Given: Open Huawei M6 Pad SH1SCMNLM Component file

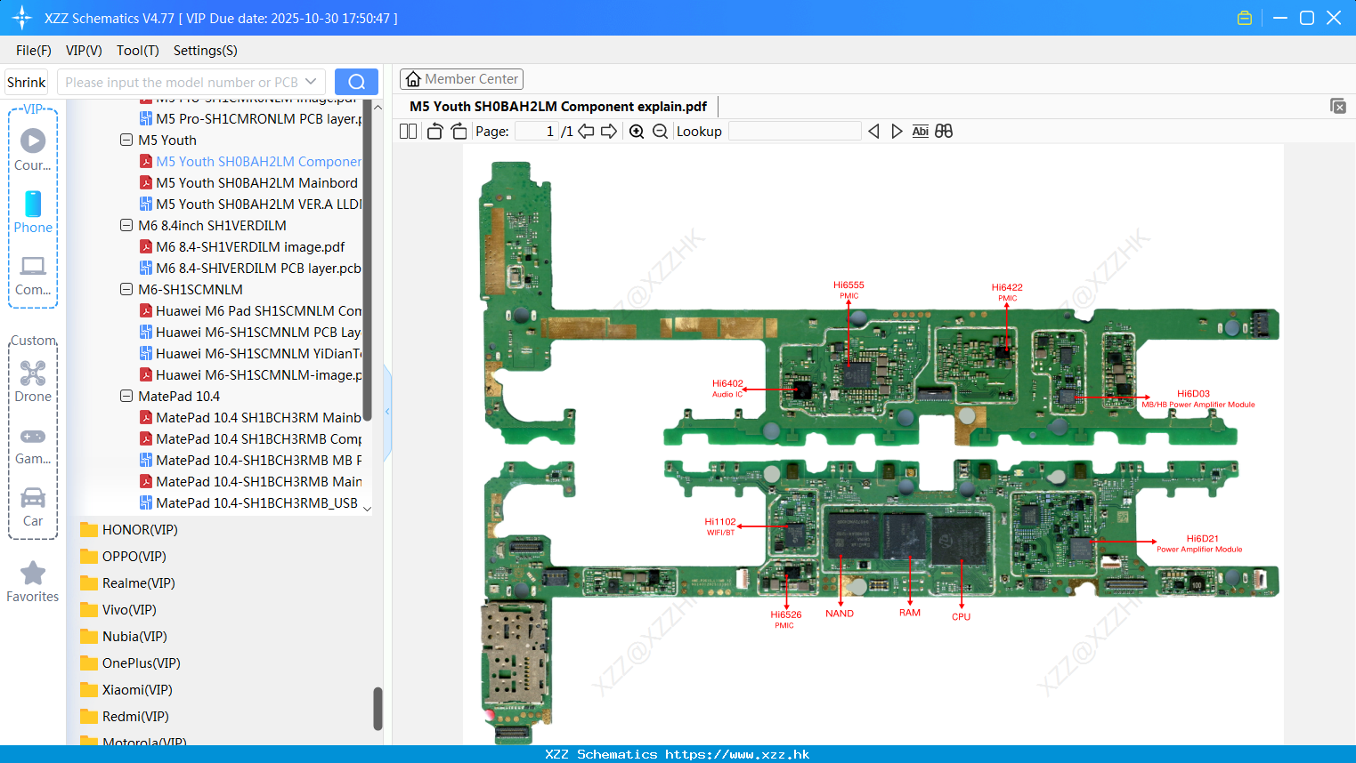Looking at the screenshot, I should [250, 310].
